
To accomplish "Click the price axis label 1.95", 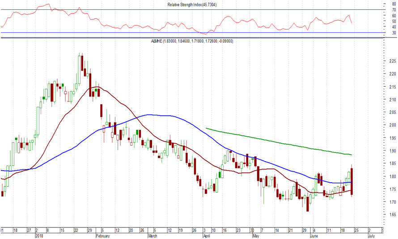I will [393, 138].
